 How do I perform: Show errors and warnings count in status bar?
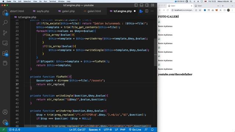coord(14,129)
